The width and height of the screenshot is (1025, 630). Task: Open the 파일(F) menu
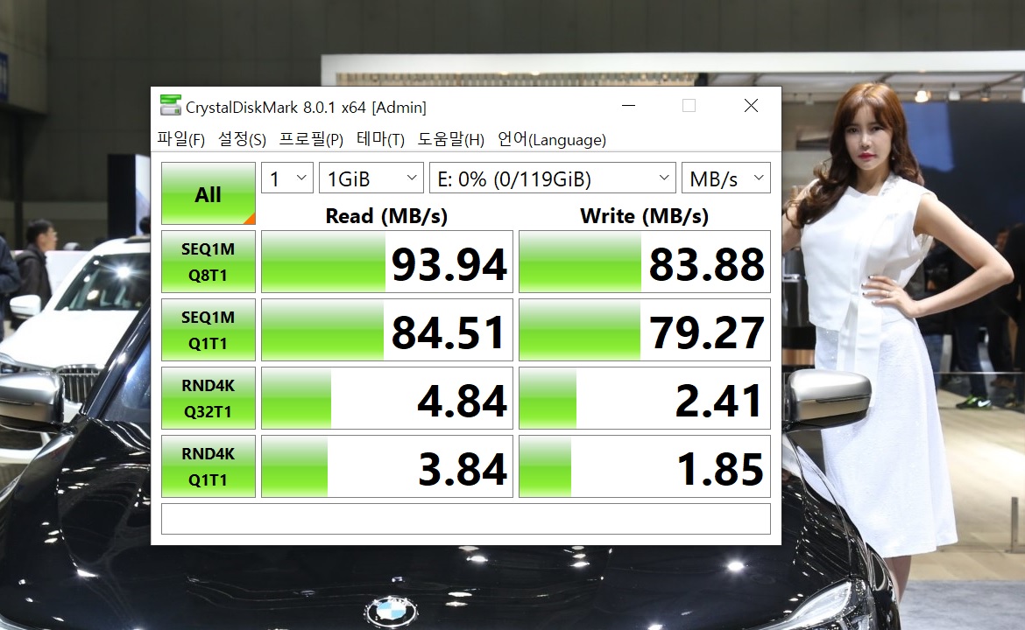click(181, 139)
